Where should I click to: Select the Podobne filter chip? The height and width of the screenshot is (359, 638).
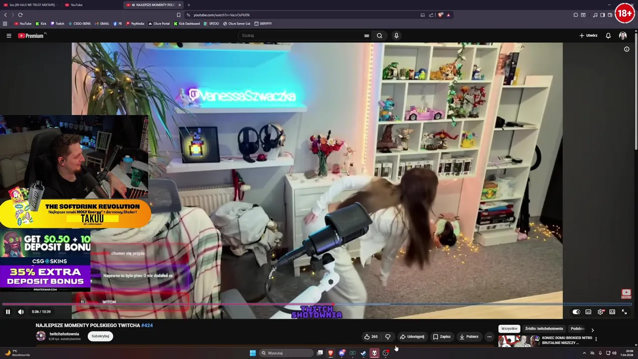pos(577,329)
